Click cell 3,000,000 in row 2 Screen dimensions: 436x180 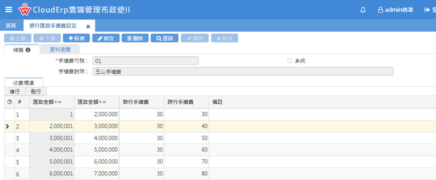[97, 126]
